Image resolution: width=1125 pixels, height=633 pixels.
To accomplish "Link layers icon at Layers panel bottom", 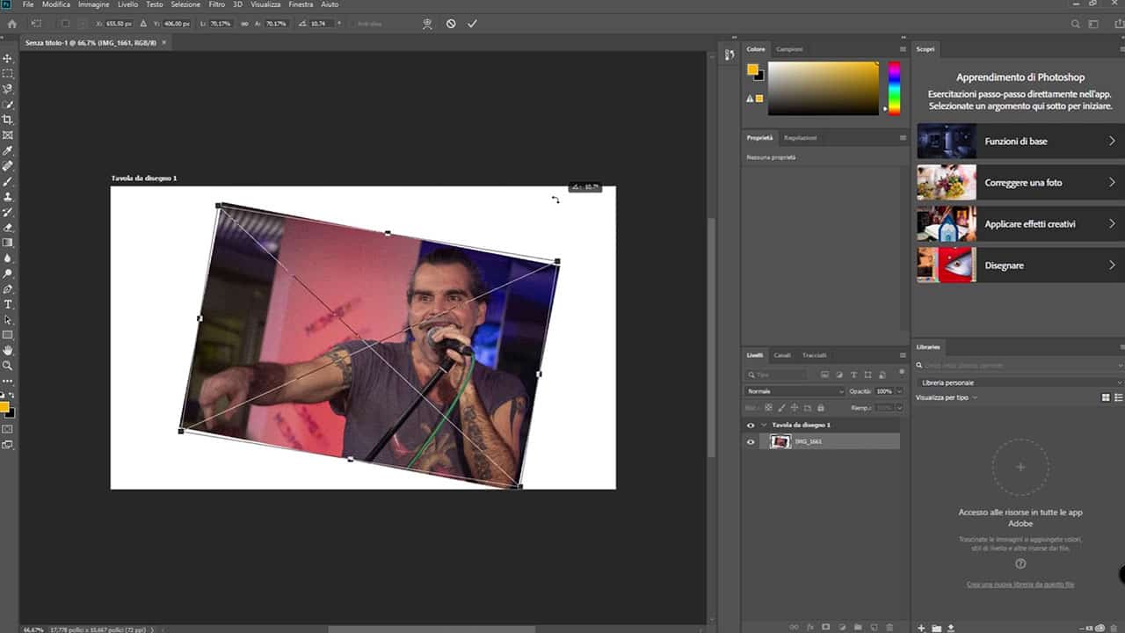I will click(795, 627).
